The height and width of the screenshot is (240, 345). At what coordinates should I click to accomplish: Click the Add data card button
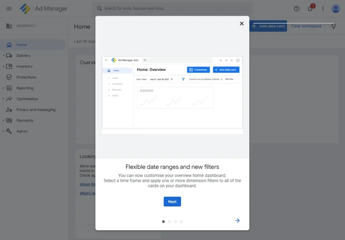click(x=268, y=26)
